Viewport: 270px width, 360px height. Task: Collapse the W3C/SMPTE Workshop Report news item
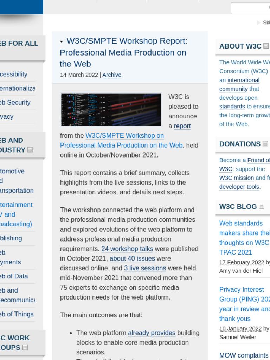click(61, 41)
